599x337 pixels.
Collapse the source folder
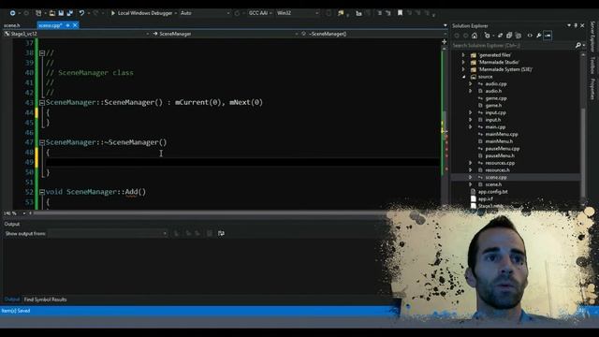[464, 77]
